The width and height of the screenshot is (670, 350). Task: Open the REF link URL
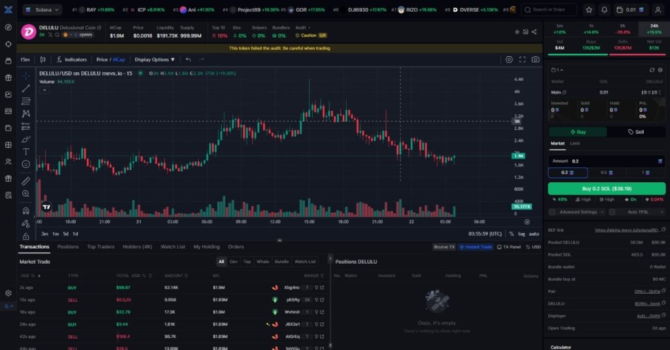point(626,231)
